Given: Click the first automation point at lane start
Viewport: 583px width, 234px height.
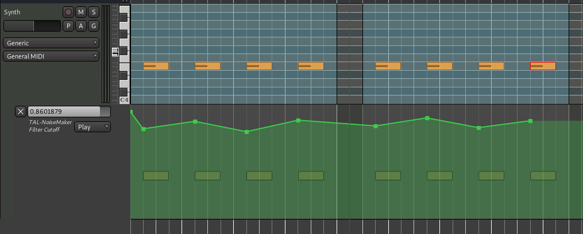Looking at the screenshot, I should pyautogui.click(x=132, y=112).
